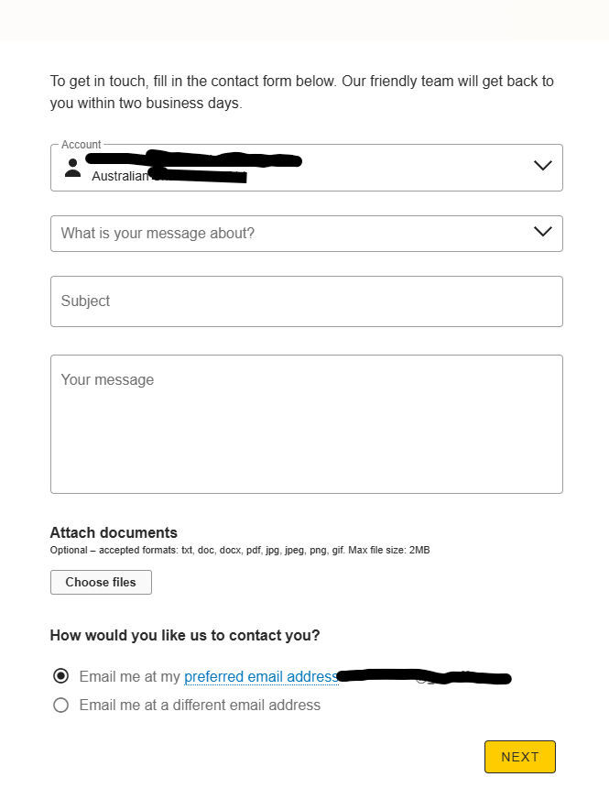Click 'How would you like us to contact you?' heading
Screen dimensions: 609x788
click(x=185, y=635)
